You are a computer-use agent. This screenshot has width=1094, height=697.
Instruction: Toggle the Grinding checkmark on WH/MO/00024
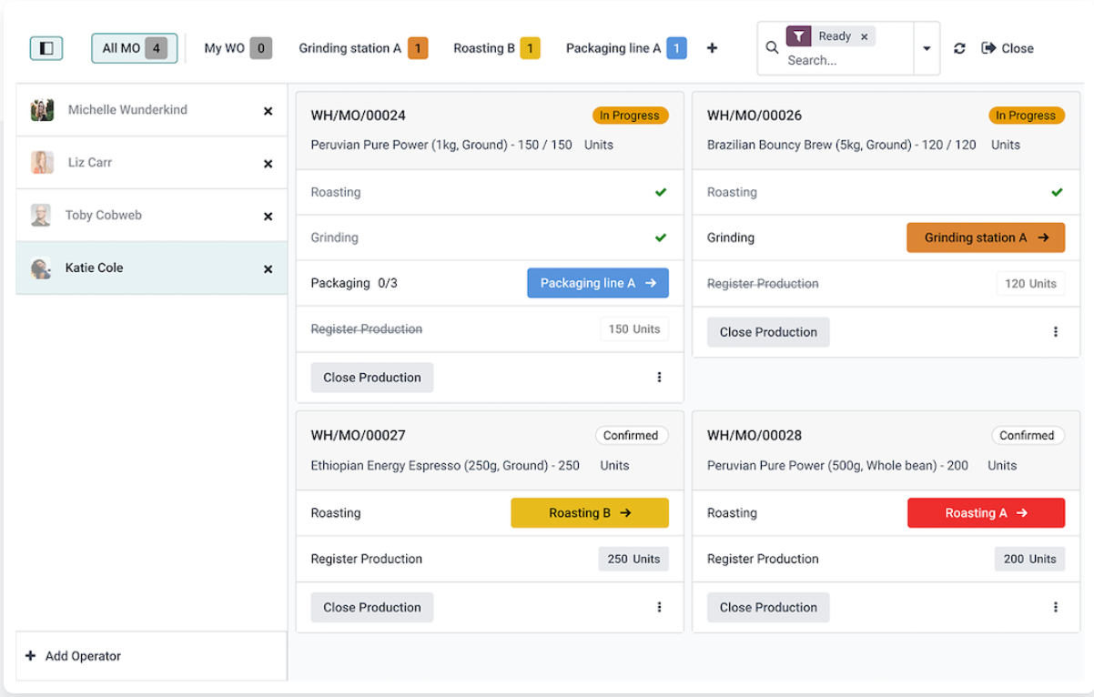(661, 237)
